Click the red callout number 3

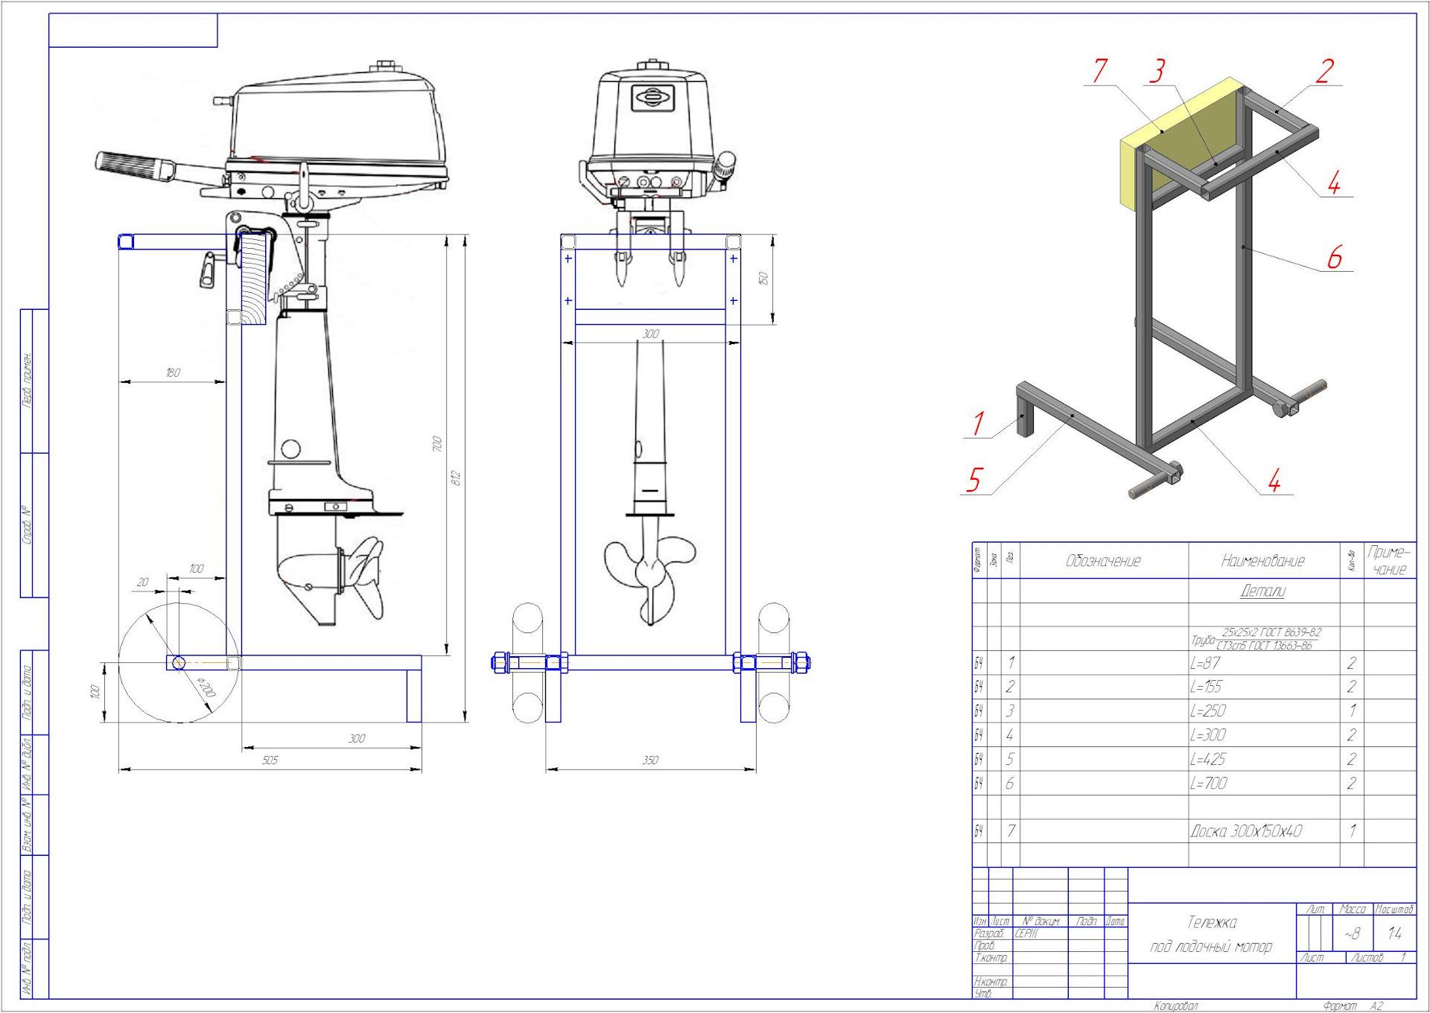[x=1156, y=72]
